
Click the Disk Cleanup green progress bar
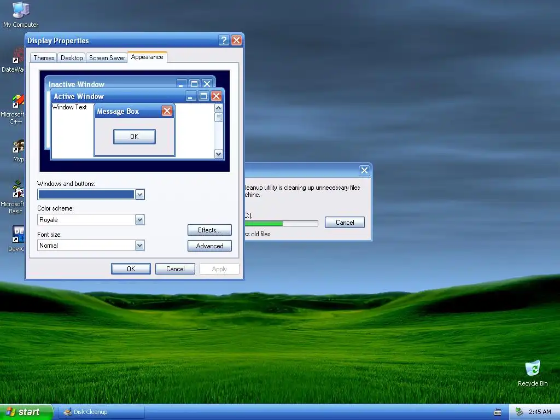point(282,223)
